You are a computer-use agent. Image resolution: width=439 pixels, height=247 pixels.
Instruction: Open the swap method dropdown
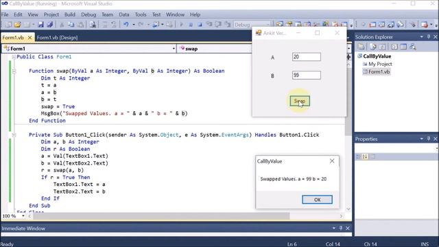coord(349,49)
